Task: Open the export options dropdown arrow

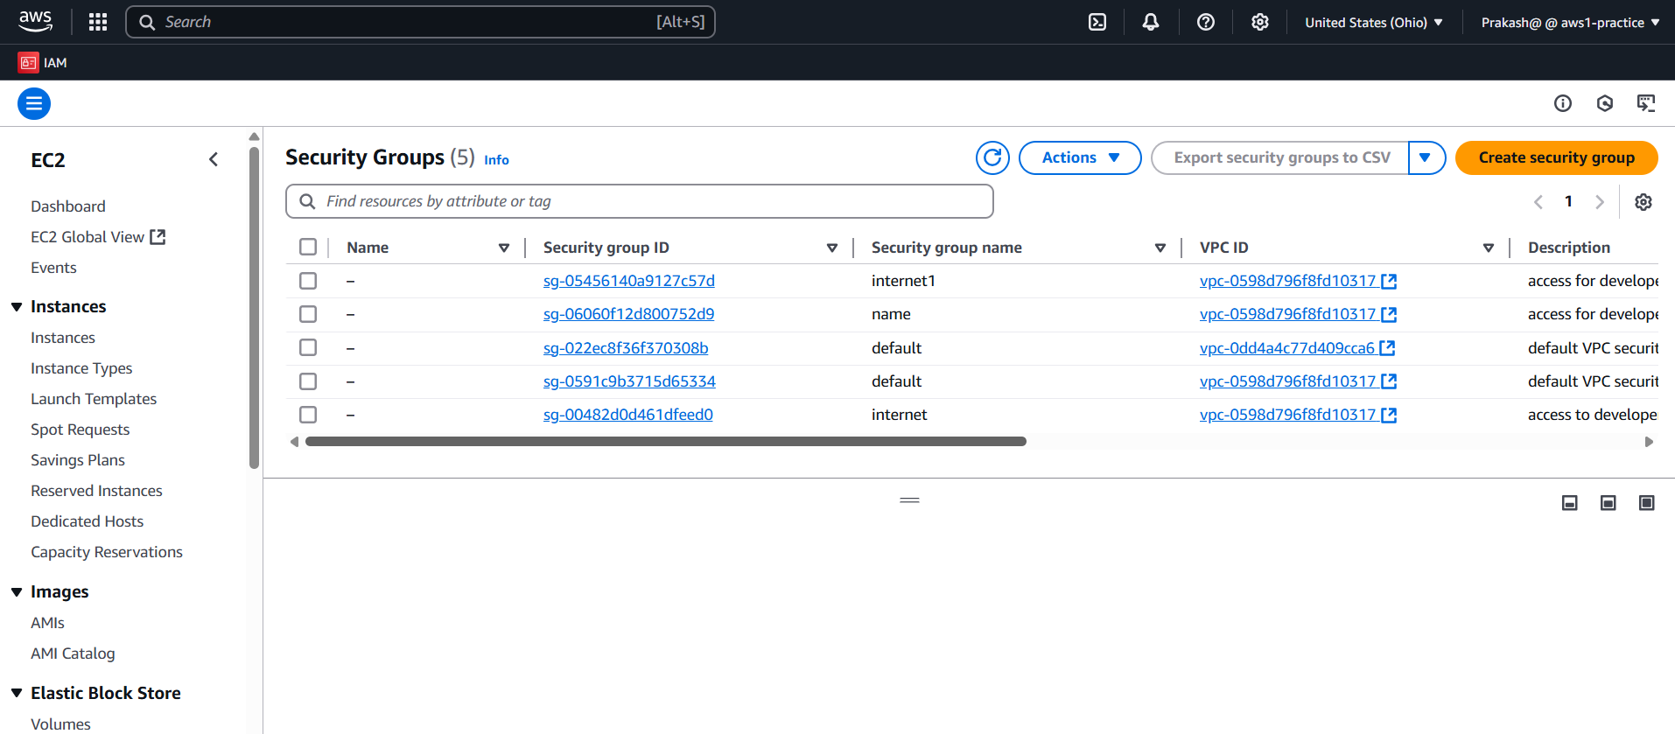Action: pos(1426,157)
